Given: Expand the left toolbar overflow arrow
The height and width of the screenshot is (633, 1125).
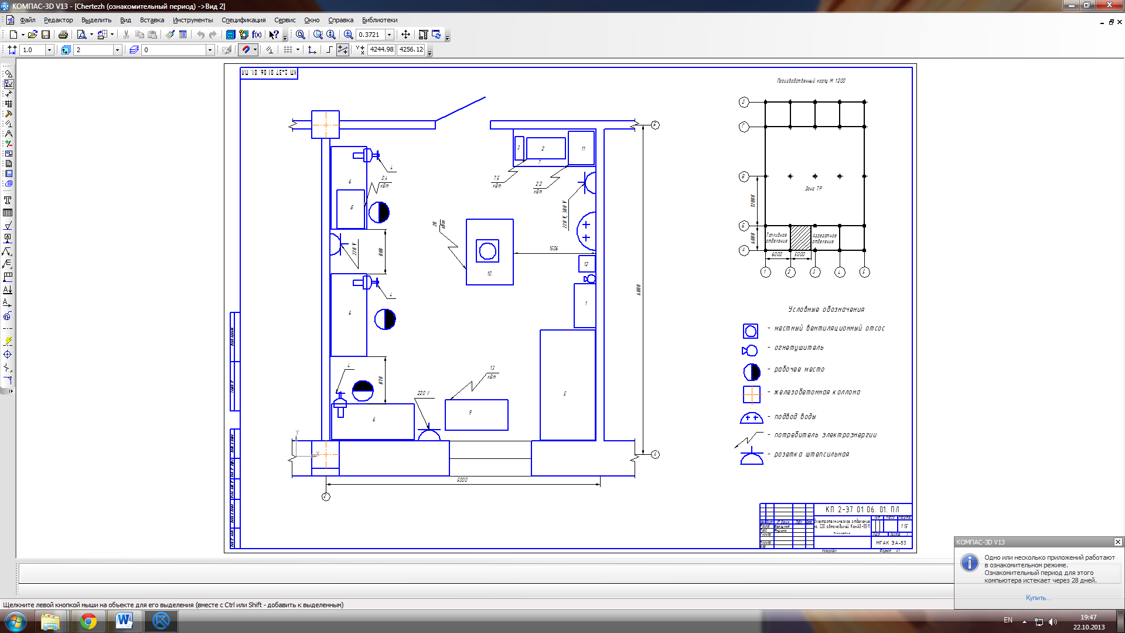Looking at the screenshot, I should [x=11, y=391].
